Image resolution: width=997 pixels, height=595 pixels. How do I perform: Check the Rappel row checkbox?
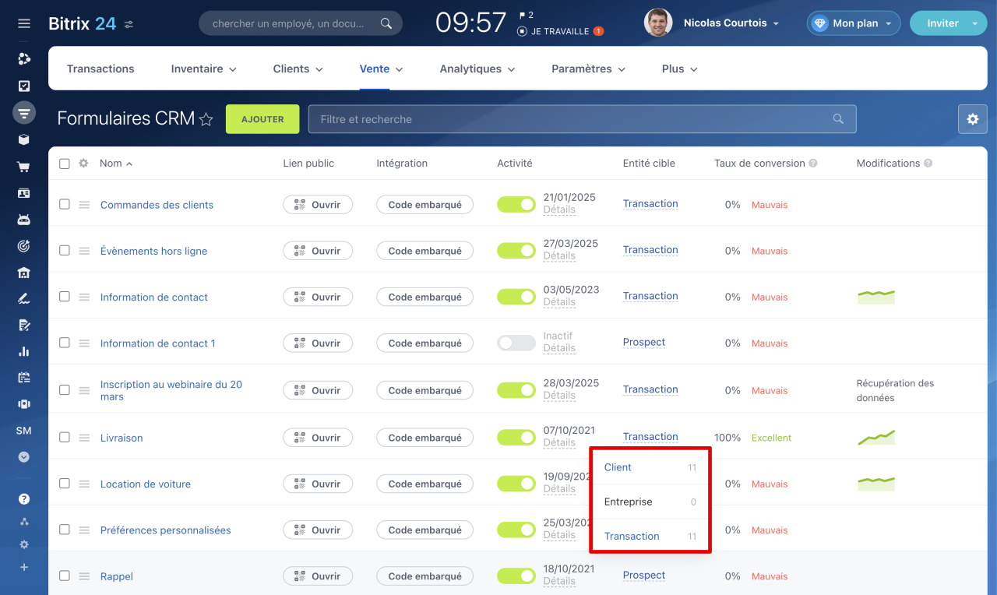click(65, 576)
